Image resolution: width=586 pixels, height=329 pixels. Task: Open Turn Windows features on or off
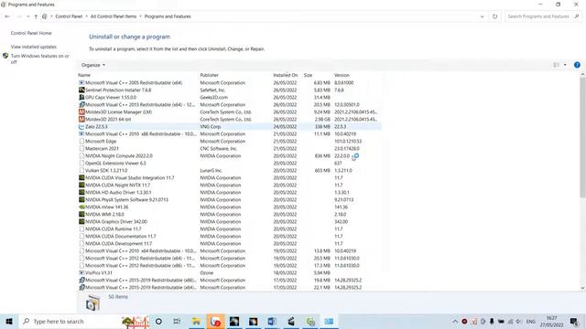39,58
